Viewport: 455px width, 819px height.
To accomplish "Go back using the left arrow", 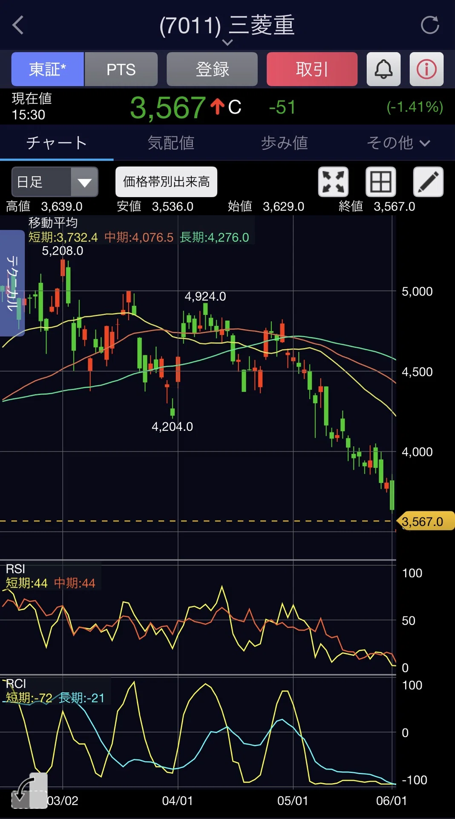I will pos(18,25).
